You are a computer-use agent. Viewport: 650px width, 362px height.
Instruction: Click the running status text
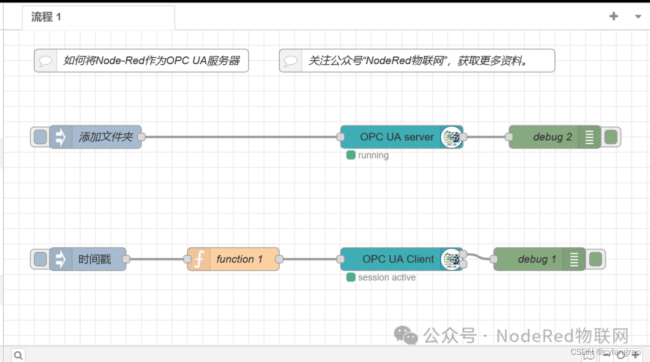(373, 155)
